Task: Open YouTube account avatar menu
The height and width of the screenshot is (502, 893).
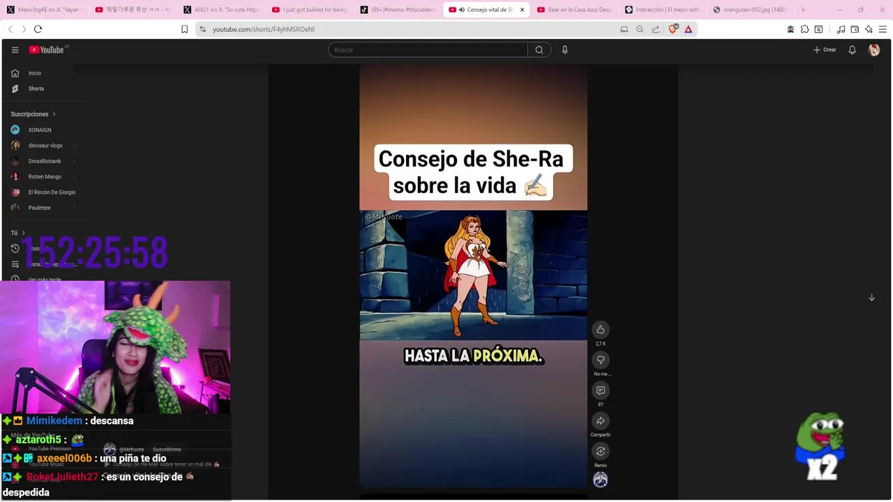Action: point(874,50)
